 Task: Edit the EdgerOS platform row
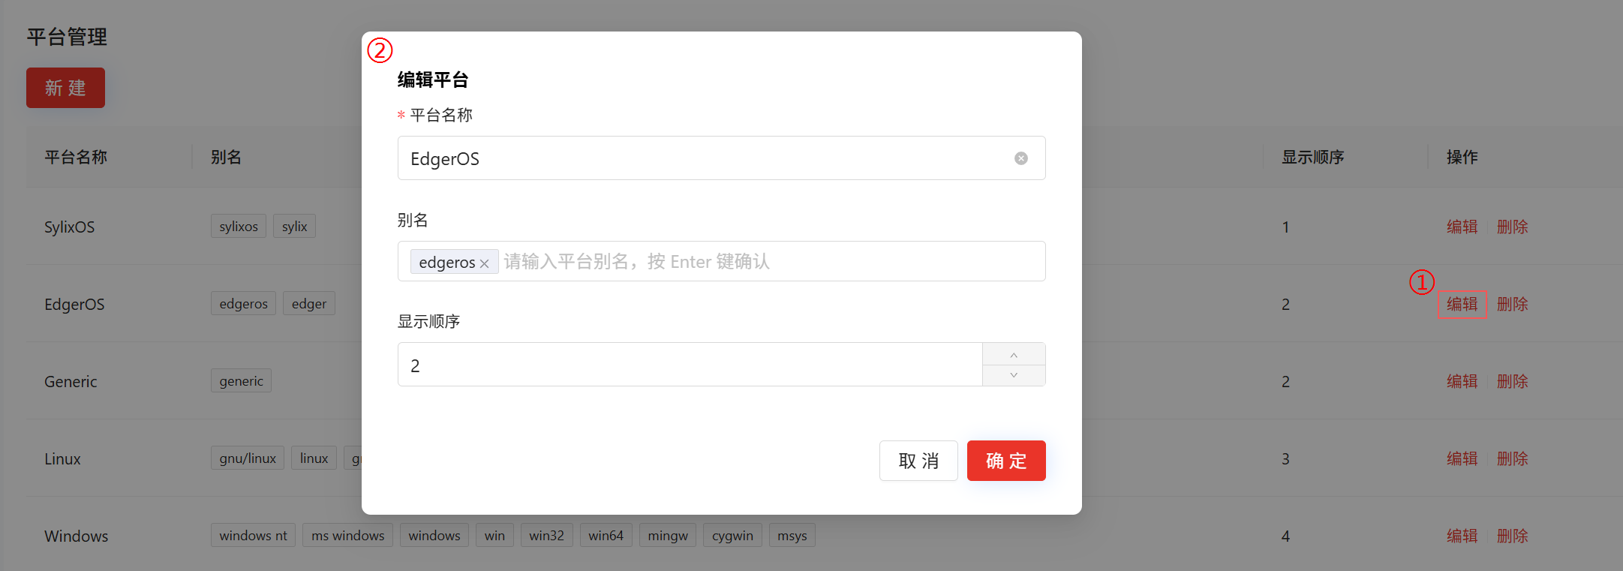point(1461,304)
